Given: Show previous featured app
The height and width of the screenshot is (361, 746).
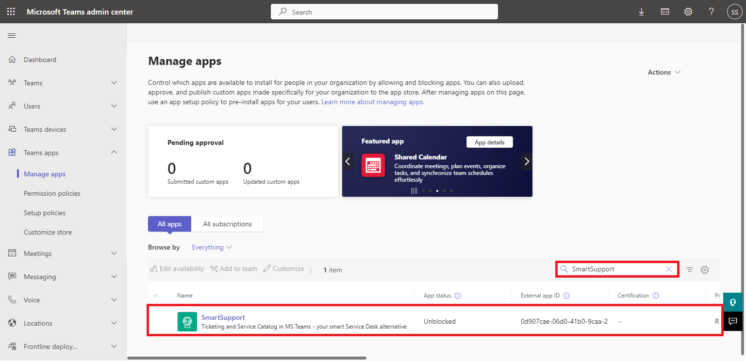Looking at the screenshot, I should [348, 161].
